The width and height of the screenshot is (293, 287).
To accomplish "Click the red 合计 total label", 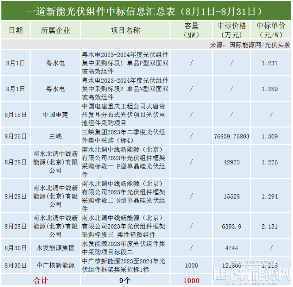I will click(x=41, y=280).
